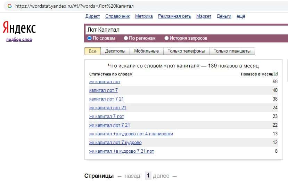
Task: Click the impressions value 22
Action: pyautogui.click(x=275, y=125)
